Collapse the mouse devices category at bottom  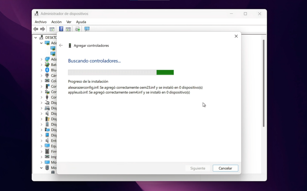coord(41,168)
